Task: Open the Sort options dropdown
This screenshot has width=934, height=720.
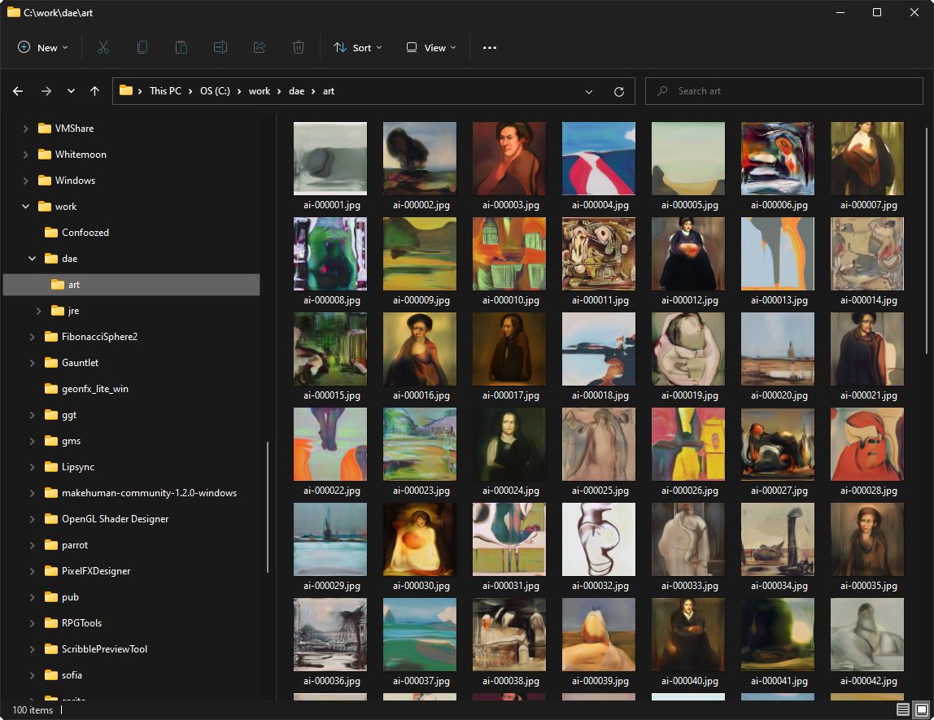Action: tap(357, 48)
